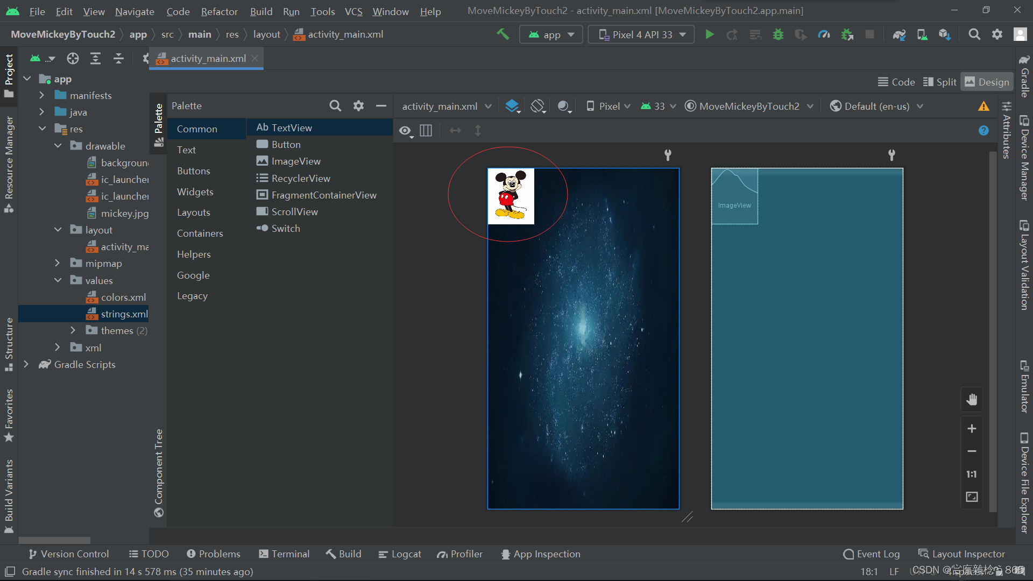Zoom in with the plus button
This screenshot has width=1033, height=581.
point(972,429)
